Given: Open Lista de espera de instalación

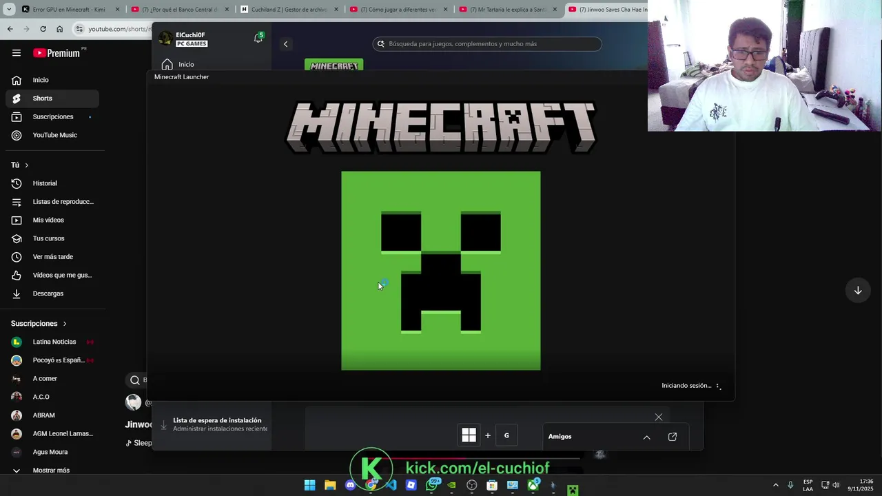Looking at the screenshot, I should [214, 424].
